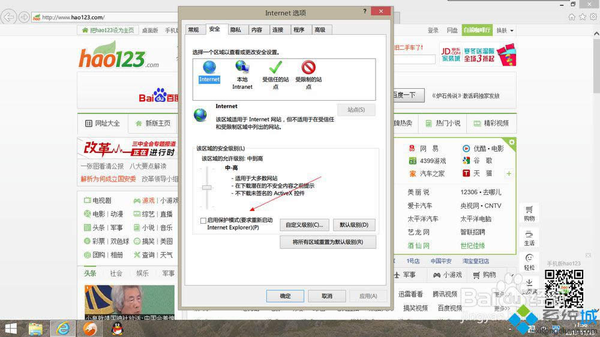
Task: Switch to the 内容 tab
Action: (x=257, y=30)
